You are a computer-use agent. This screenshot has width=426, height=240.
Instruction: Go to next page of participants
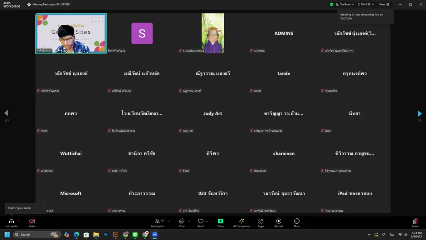tap(419, 113)
